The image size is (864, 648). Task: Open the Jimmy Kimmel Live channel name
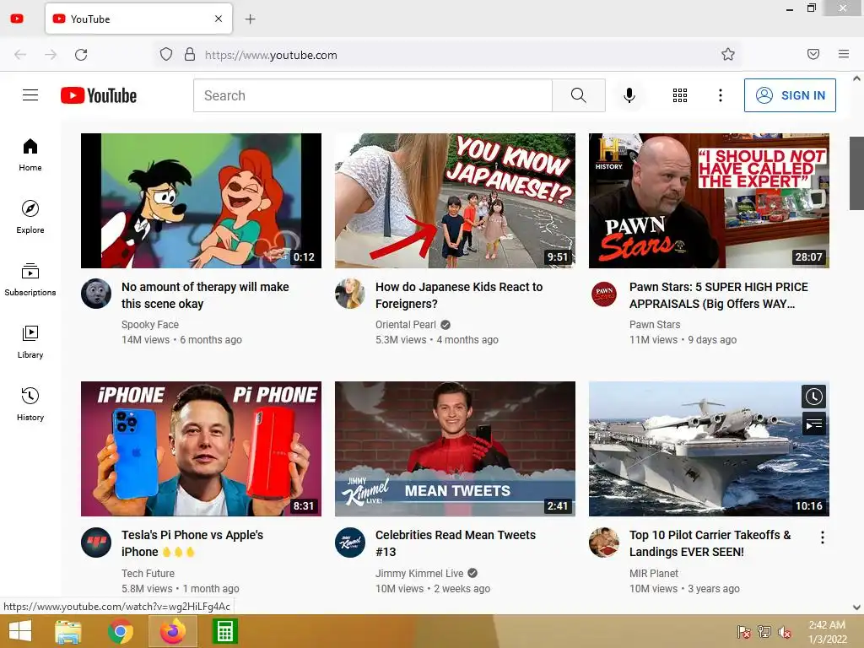click(419, 573)
